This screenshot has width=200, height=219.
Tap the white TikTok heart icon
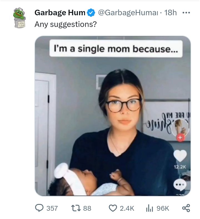[180, 156]
